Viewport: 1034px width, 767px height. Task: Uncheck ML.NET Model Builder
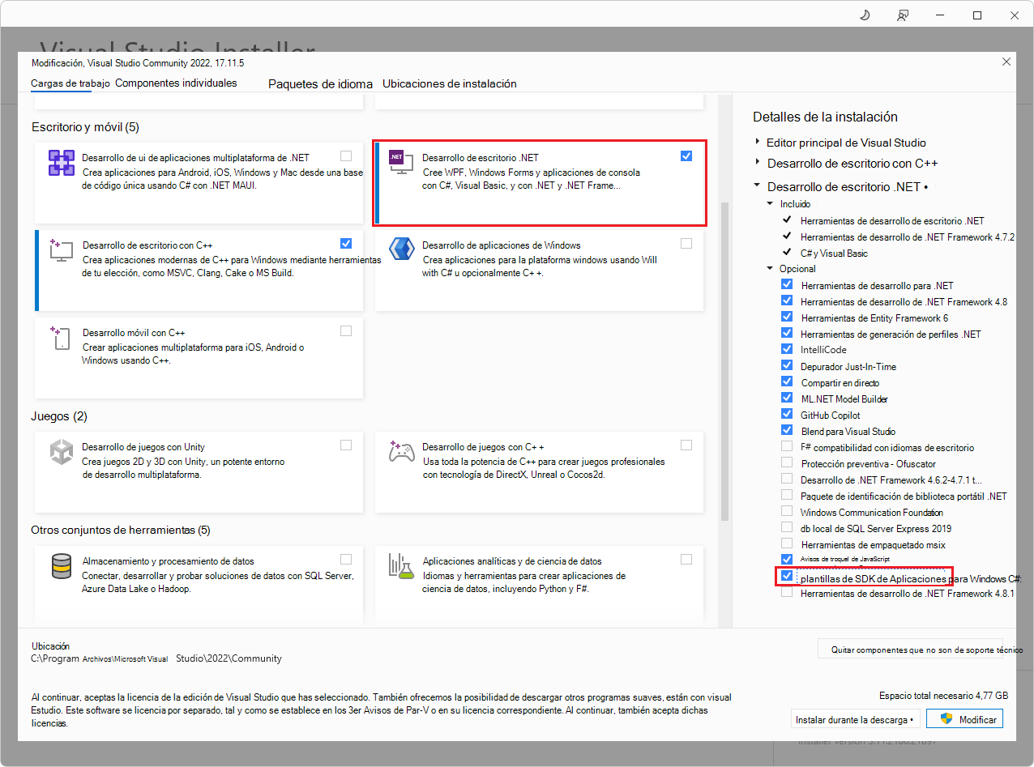pyautogui.click(x=787, y=398)
